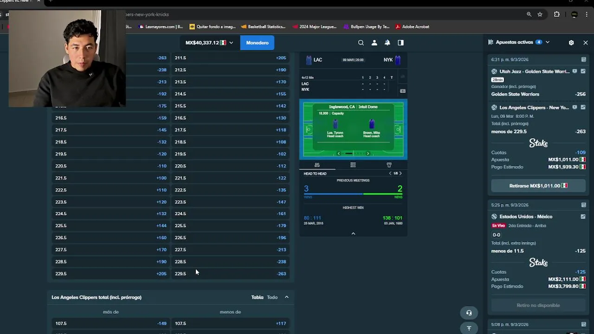The height and width of the screenshot is (334, 594).
Task: Collapse the match widget with up chevron
Action: tap(353, 233)
